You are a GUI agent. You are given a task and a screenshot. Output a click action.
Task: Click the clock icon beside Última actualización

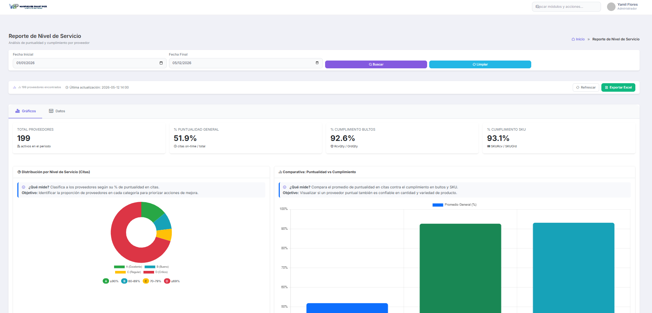[67, 87]
